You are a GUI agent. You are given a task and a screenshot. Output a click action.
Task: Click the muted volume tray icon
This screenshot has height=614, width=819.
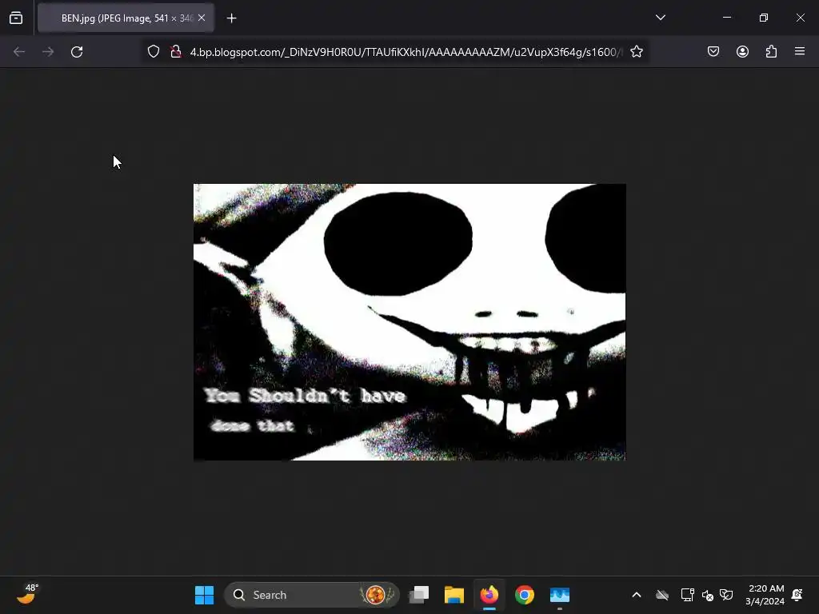pyautogui.click(x=707, y=595)
